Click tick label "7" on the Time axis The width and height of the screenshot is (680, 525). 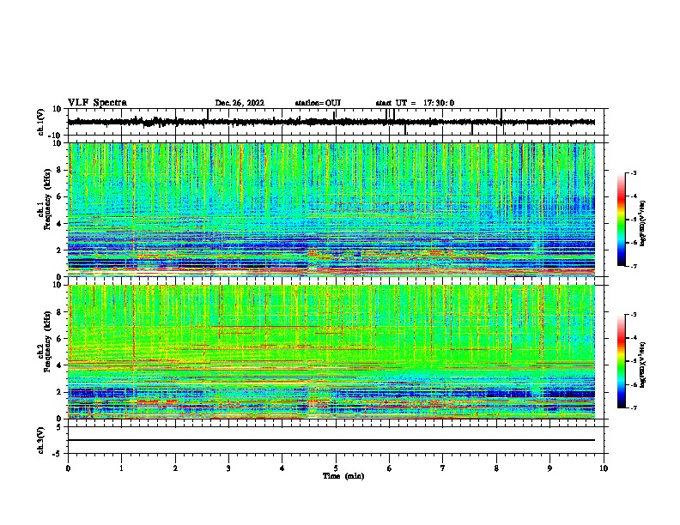tap(443, 468)
